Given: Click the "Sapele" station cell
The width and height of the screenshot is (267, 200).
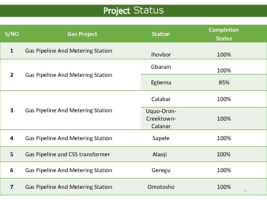Looking at the screenshot, I should (161, 138).
